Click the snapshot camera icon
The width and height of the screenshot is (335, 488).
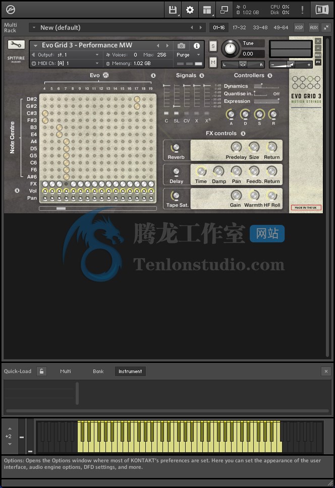(x=181, y=46)
